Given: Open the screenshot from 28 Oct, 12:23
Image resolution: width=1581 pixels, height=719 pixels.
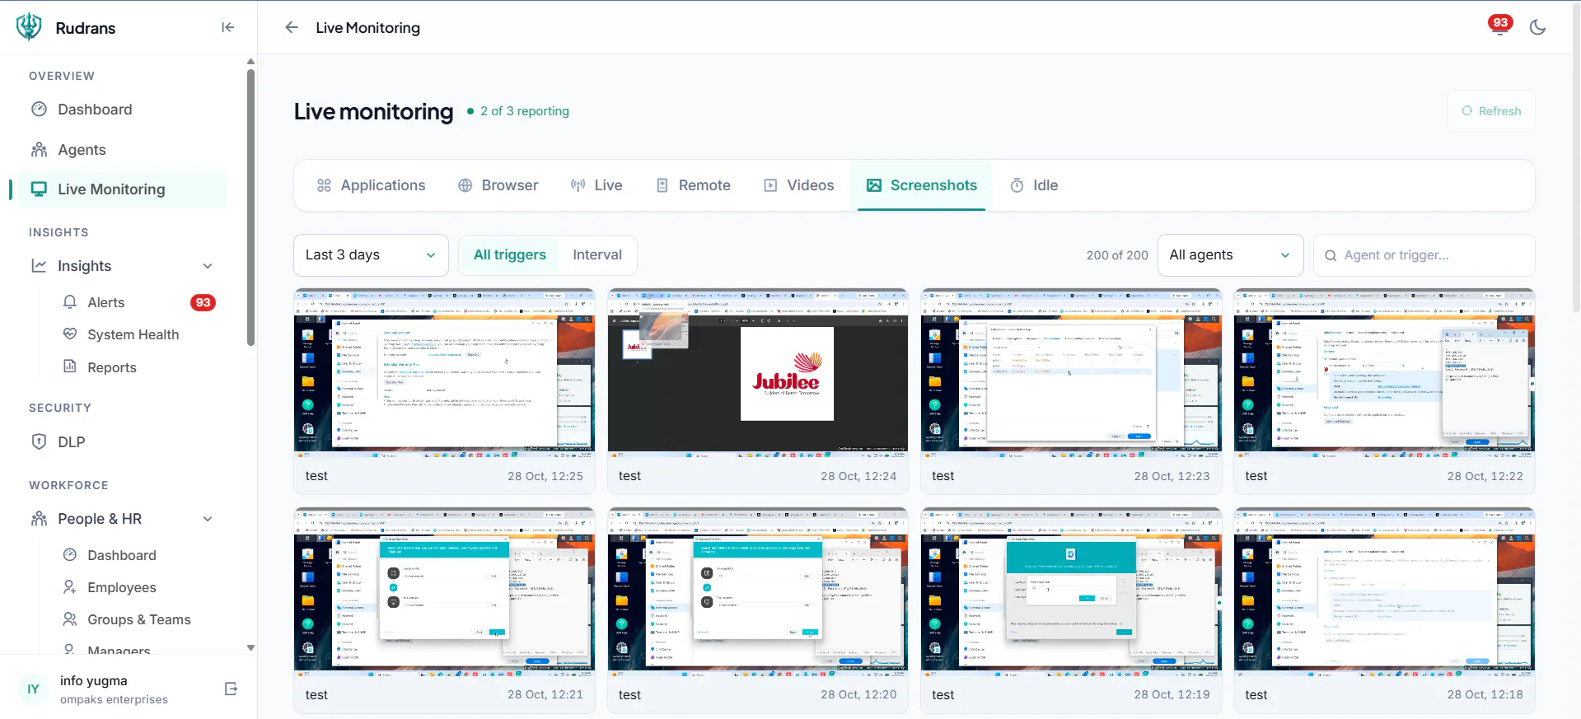Looking at the screenshot, I should pyautogui.click(x=1071, y=391).
